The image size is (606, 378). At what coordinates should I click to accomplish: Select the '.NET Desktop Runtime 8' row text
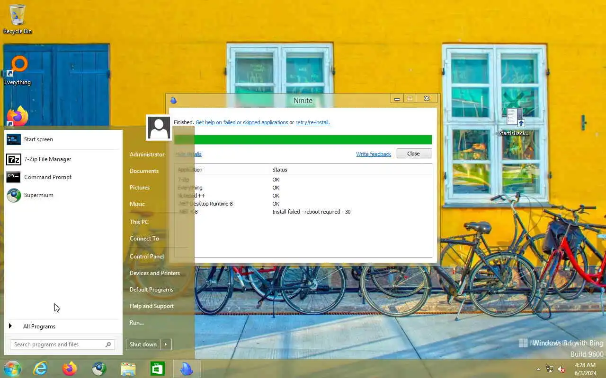click(x=205, y=204)
